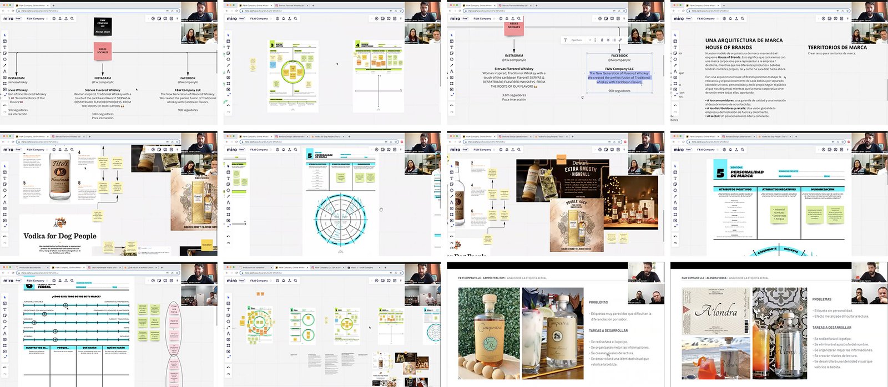888x387 pixels.
Task: Click the text type T icon in the formatting toolbar
Action: [565, 40]
